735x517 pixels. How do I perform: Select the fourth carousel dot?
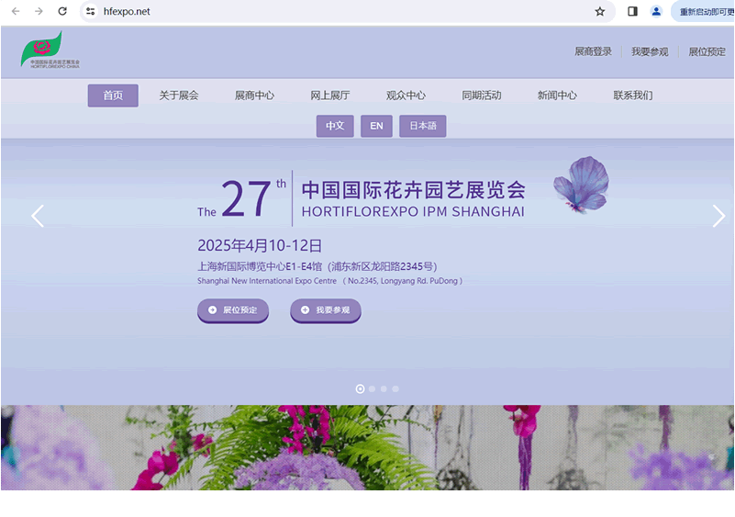click(x=395, y=389)
